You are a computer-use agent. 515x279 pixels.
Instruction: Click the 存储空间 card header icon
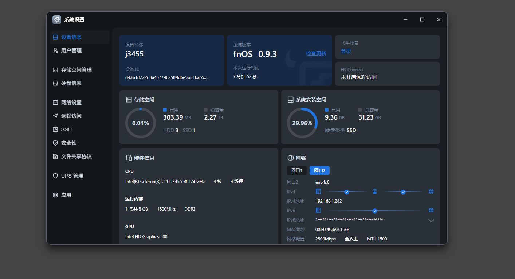(129, 100)
